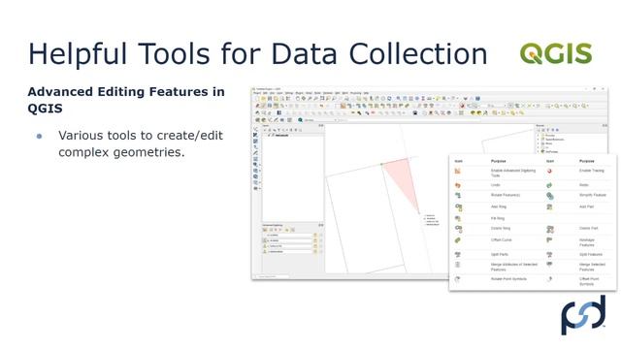The height and width of the screenshot is (349, 621).
Task: Click the 'Rotate Point Symbols' label
Action: point(508,279)
